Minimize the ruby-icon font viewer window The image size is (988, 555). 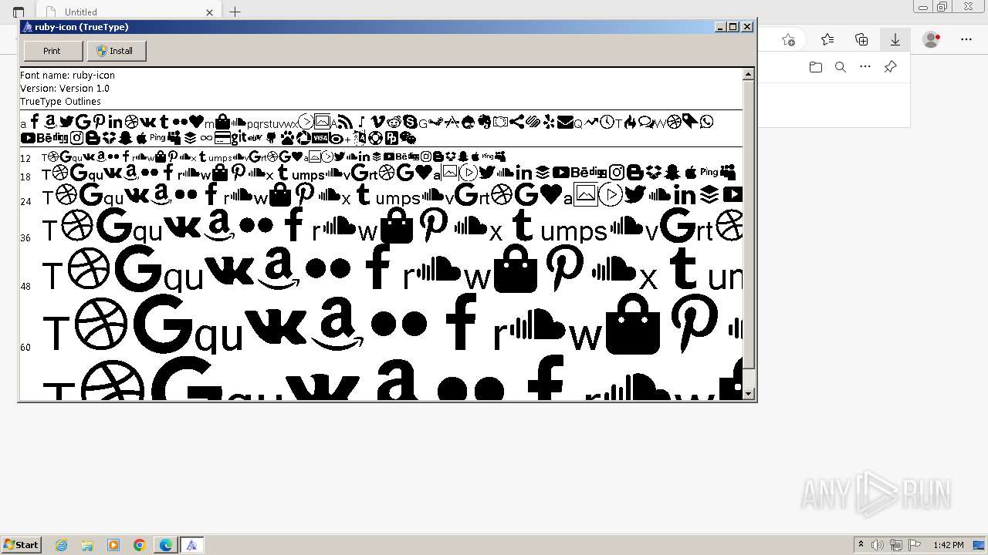(721, 27)
